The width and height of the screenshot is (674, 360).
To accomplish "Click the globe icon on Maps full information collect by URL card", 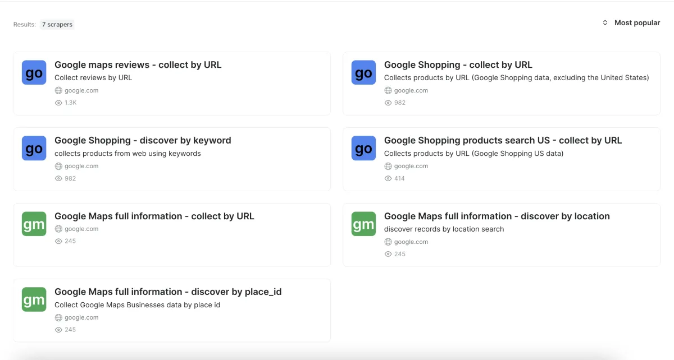I will [x=58, y=229].
